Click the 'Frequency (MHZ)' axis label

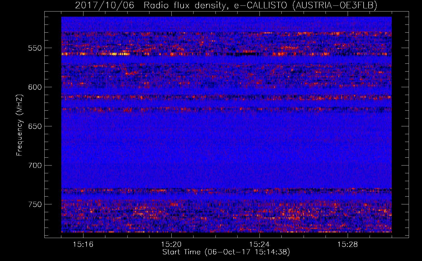(20, 125)
